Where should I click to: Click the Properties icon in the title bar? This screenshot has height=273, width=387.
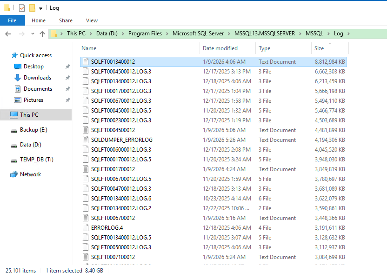pos(21,8)
